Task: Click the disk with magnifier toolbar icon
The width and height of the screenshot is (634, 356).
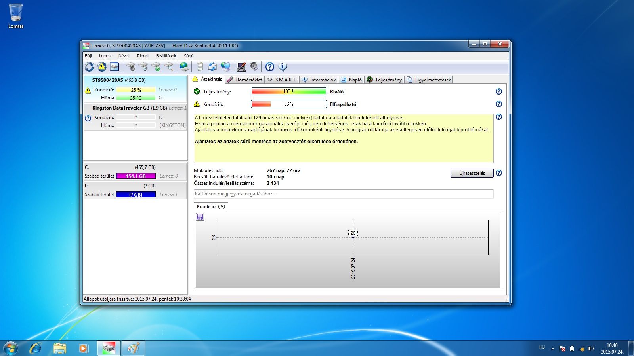Action: tap(168, 67)
